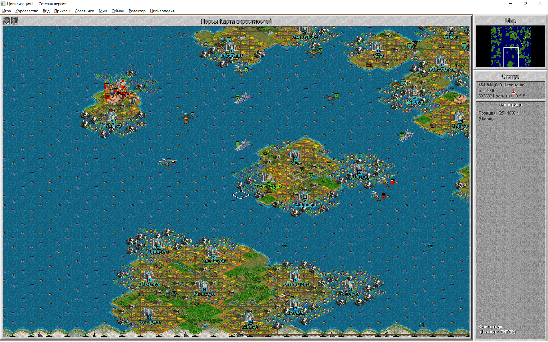Viewport: 548px width, 342px height.
Task: Open the Приказы menu
Action: pos(62,11)
